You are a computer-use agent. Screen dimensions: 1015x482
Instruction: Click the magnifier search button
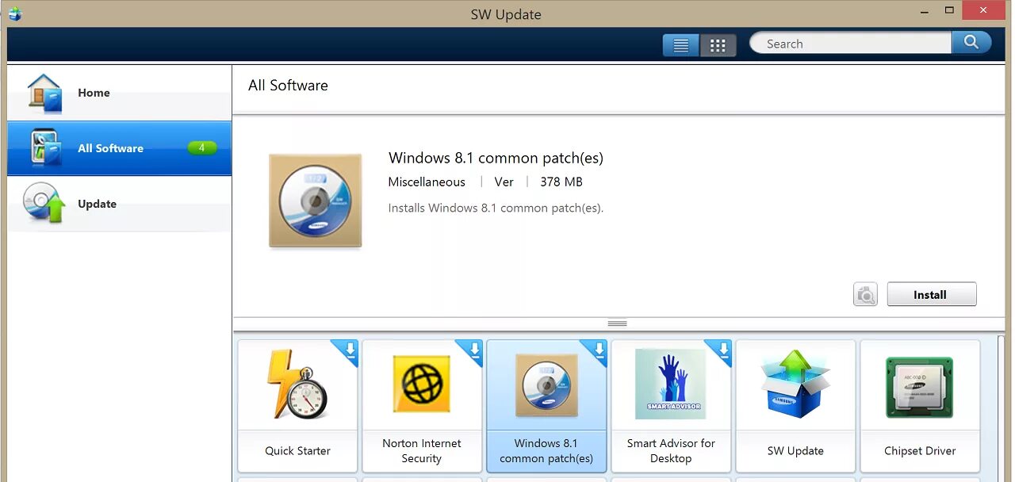point(971,42)
